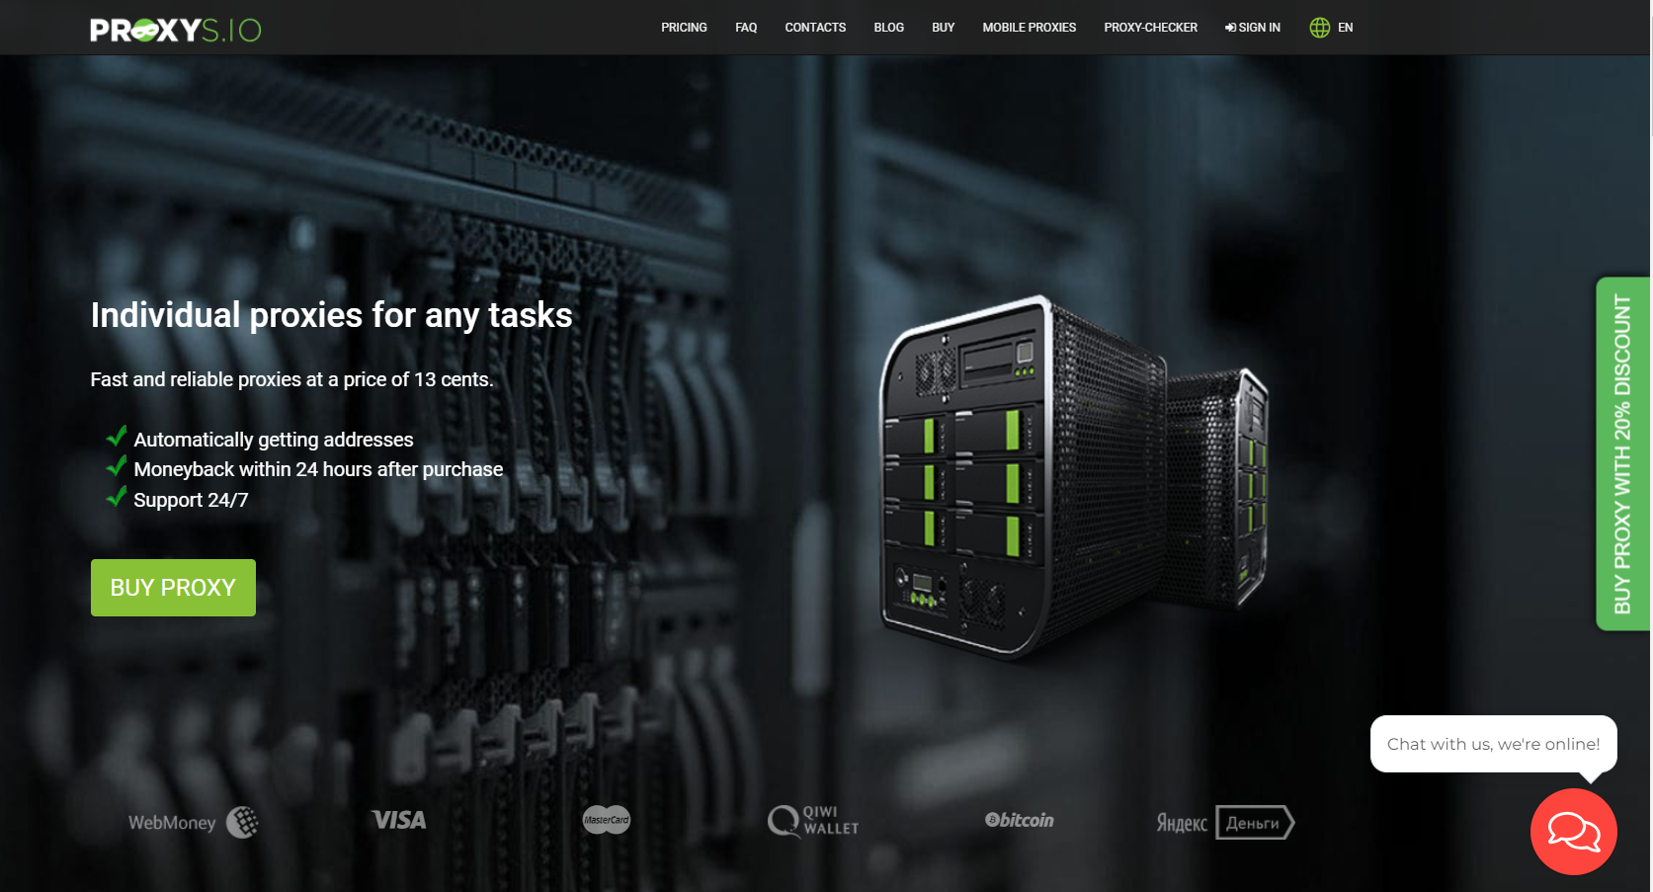The image size is (1653, 892).
Task: Open the MOBILE PROXIES page
Action: coord(1029,28)
